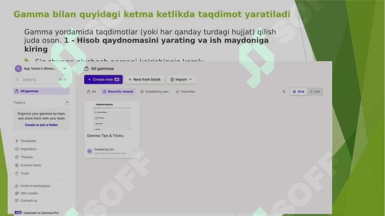Click the All gammas header icon
Screen dimensions: 385x216
(x=86, y=69)
